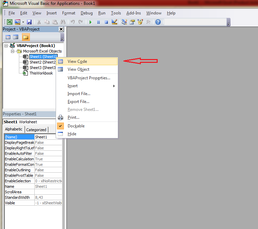Open Project pane toolbar options arrow
Screen dimensions: 258x229
click(63, 37)
